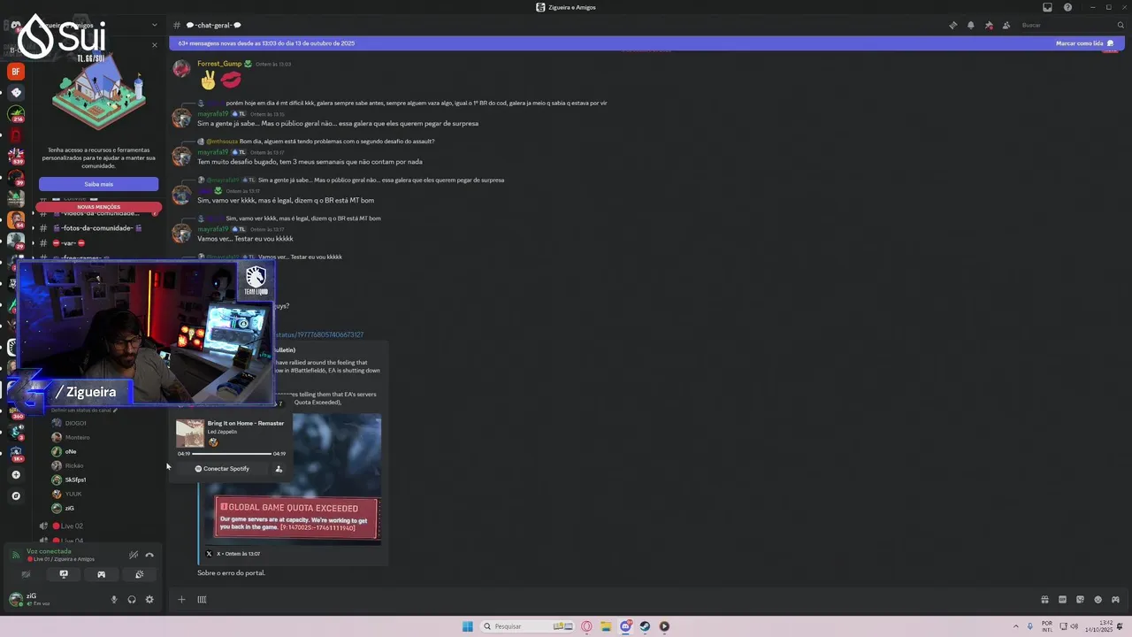This screenshot has height=637, width=1132.
Task: Open ziG user profile avatar
Action: (15, 599)
